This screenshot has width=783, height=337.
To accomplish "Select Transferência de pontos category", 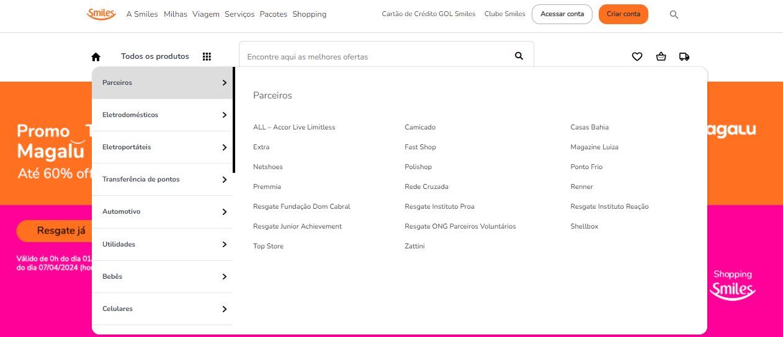I will (x=163, y=180).
